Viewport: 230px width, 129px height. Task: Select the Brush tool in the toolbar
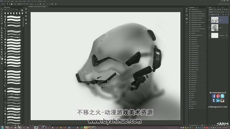click(x=2, y=26)
